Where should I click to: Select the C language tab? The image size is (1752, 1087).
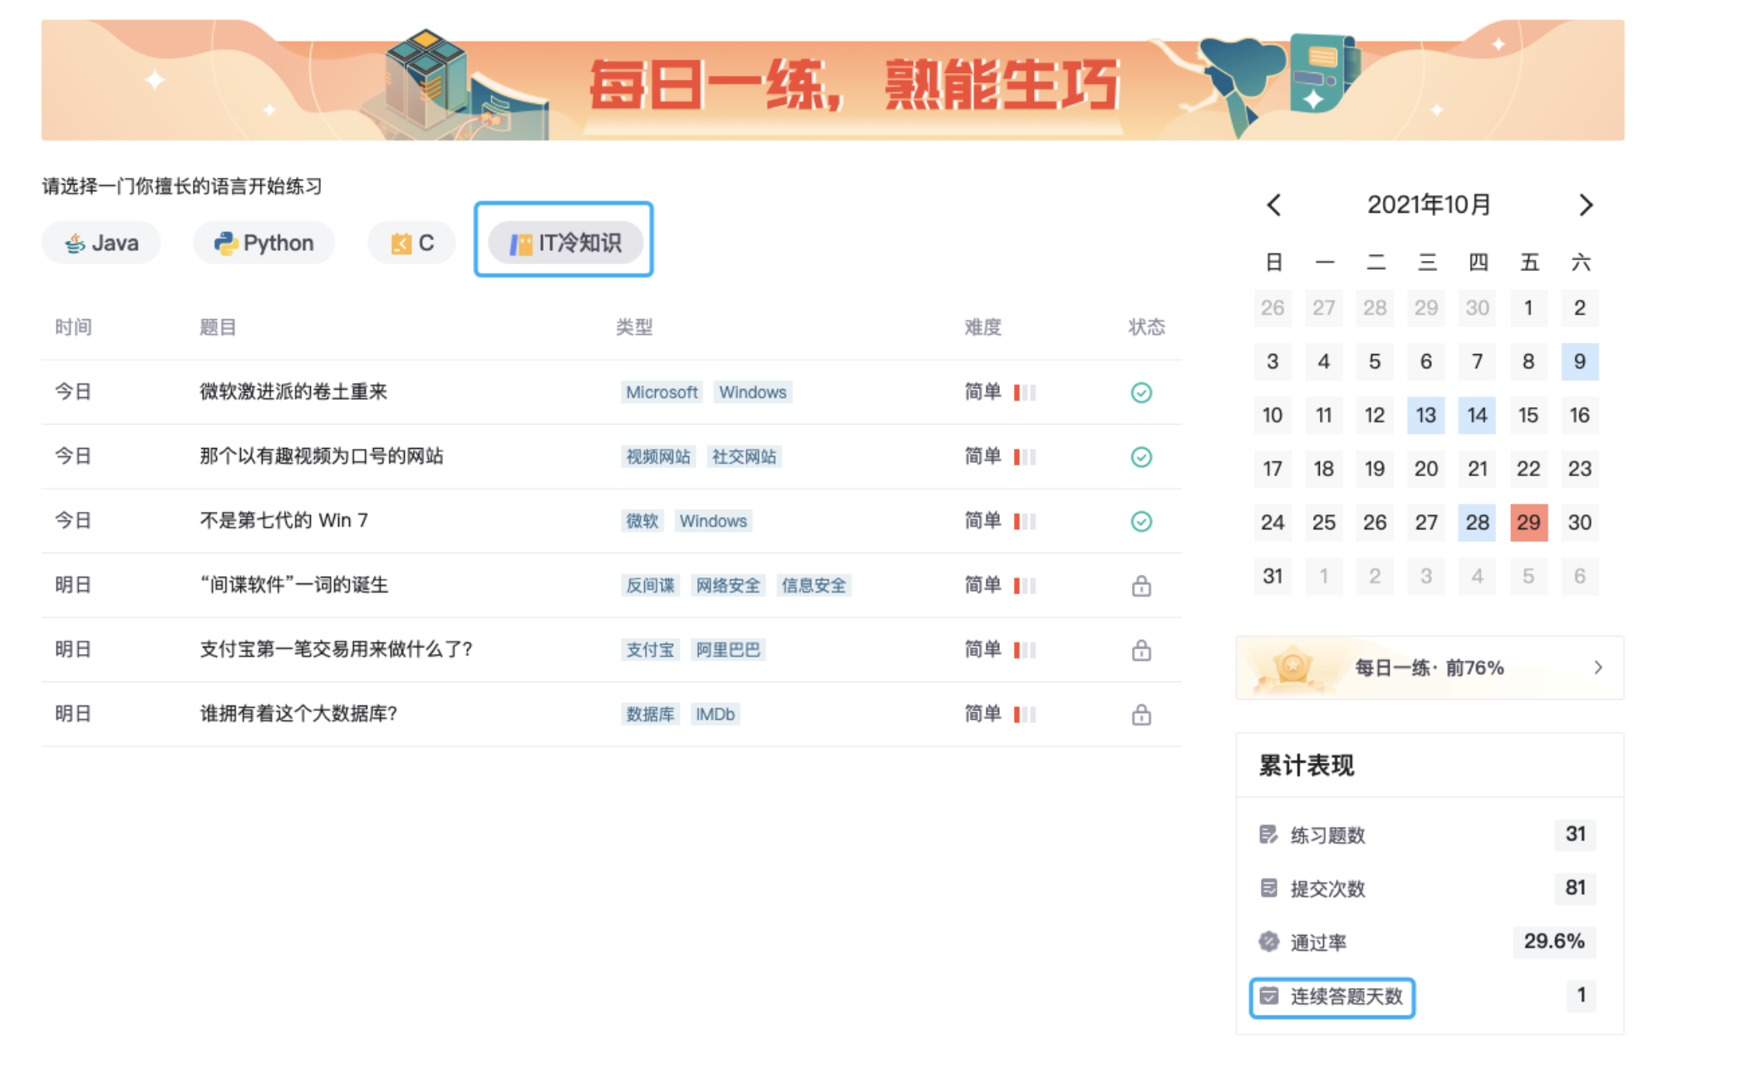pyautogui.click(x=411, y=243)
